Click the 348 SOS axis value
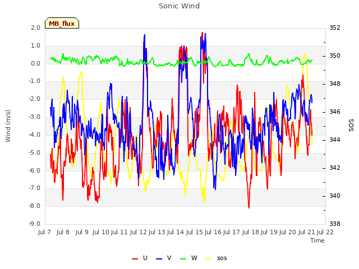 pyautogui.click(x=335, y=84)
